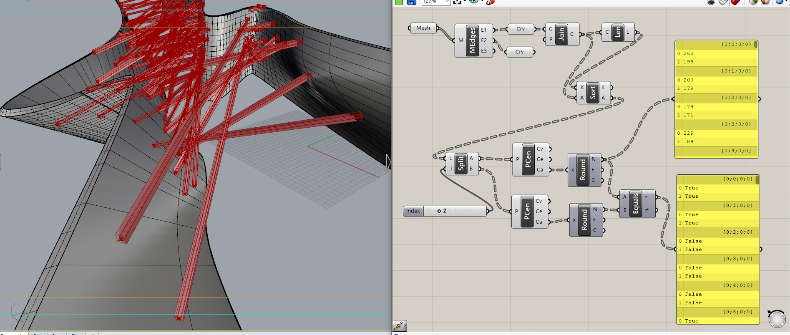Click the value 179 in the numbers panel
The image size is (790, 335).
click(x=688, y=88)
